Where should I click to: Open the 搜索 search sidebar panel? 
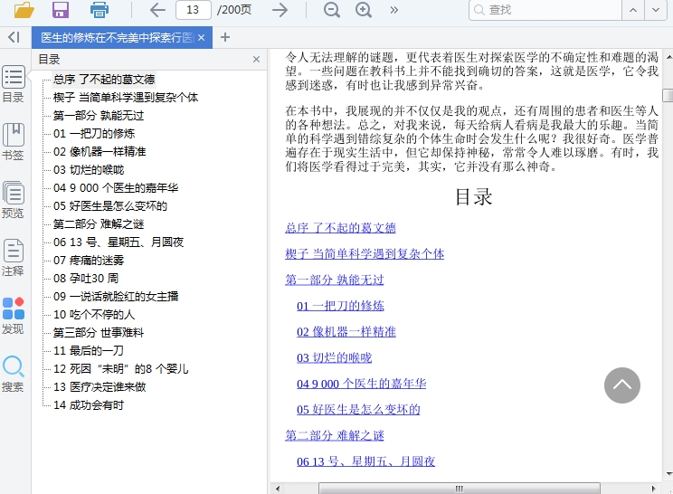pos(14,374)
